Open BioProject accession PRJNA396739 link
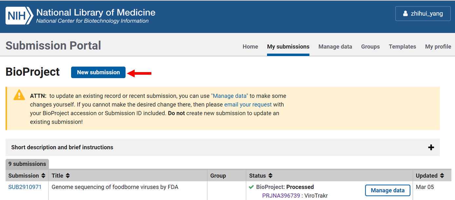455x200 pixels. [x=281, y=196]
